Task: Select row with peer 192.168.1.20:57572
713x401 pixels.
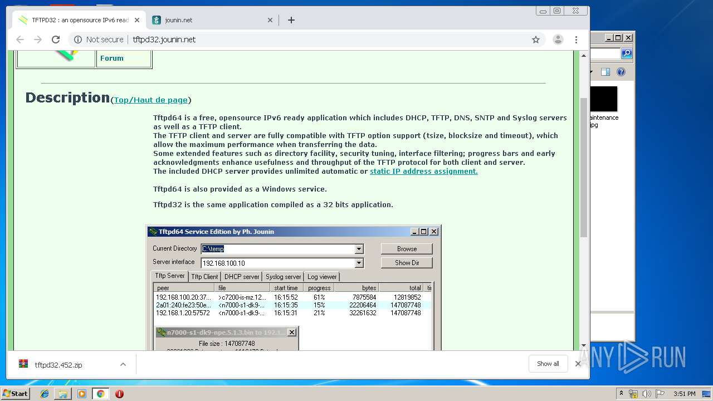Action: pos(292,313)
